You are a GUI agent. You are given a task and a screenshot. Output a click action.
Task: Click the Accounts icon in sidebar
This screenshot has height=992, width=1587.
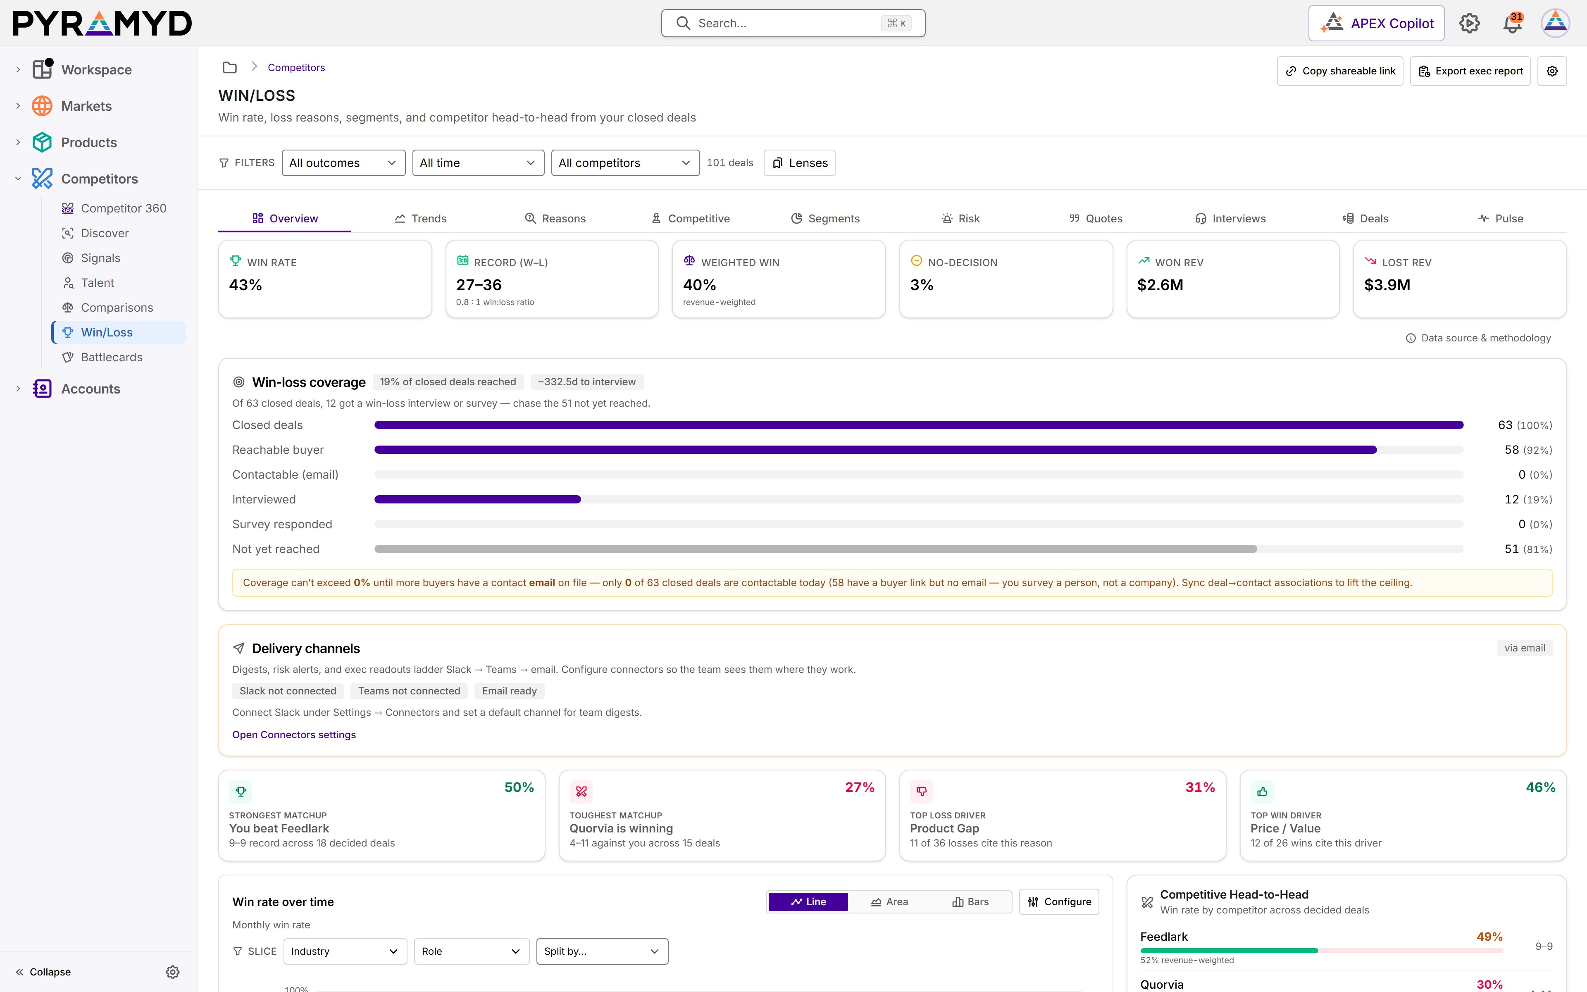43,389
